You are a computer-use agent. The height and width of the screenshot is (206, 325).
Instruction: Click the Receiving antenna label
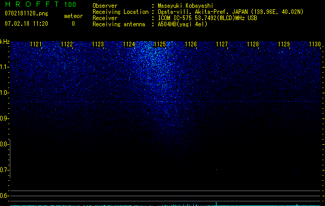(x=119, y=24)
